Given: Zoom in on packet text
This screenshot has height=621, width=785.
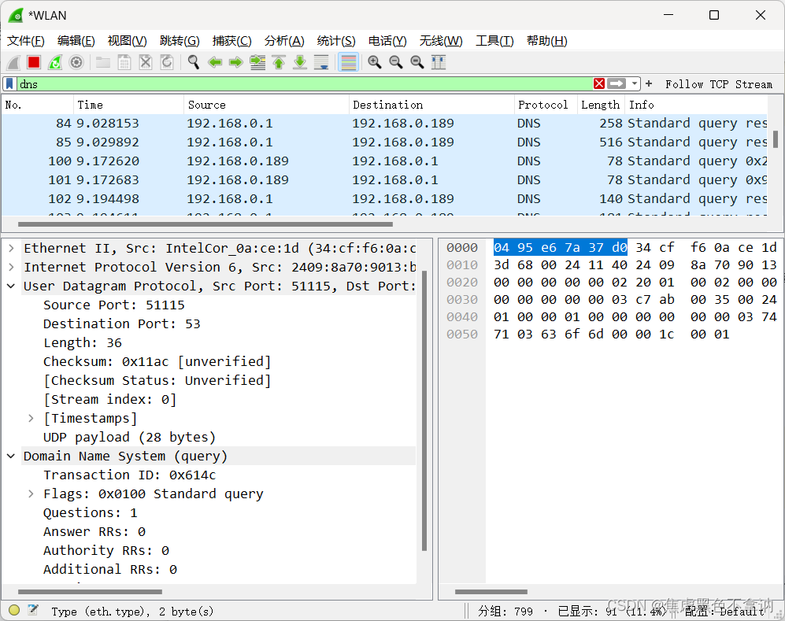Looking at the screenshot, I should pos(375,62).
